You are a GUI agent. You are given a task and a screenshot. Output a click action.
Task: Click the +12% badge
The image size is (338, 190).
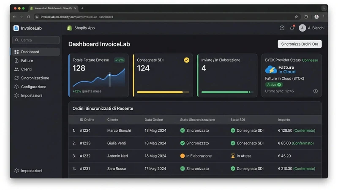119,60
